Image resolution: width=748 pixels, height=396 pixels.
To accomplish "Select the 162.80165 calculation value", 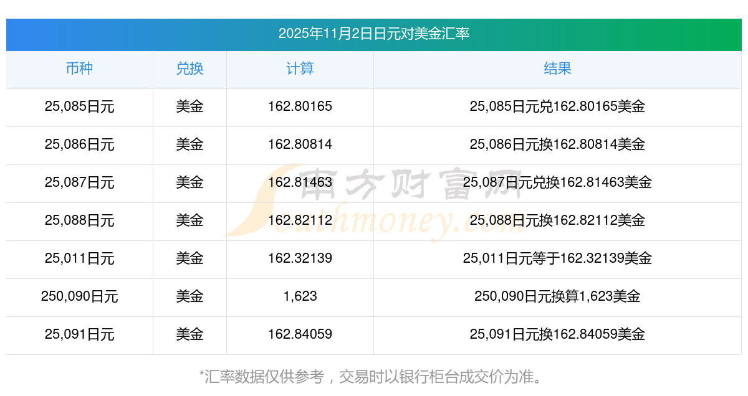I will 300,106.
